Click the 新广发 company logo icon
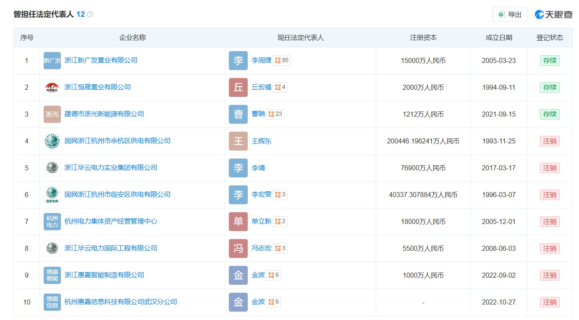 coord(52,60)
